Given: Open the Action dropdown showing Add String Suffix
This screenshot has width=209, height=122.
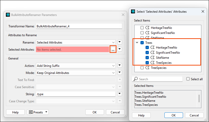Looking at the screenshot, I should [x=76, y=66].
